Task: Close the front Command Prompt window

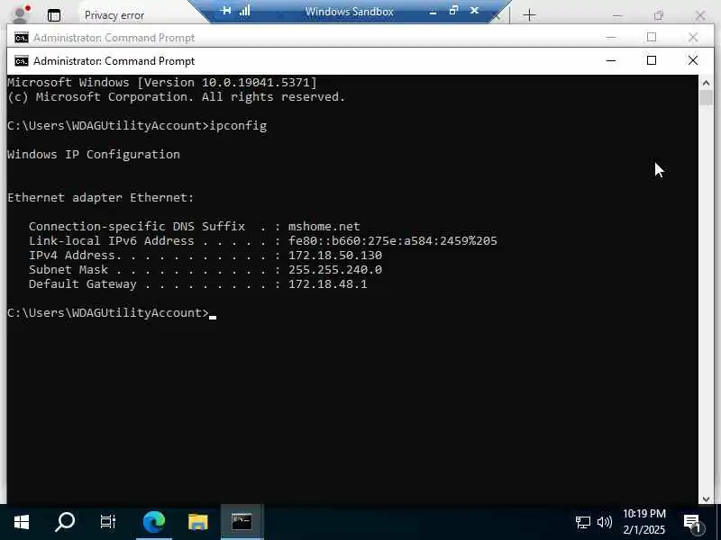Action: click(692, 60)
